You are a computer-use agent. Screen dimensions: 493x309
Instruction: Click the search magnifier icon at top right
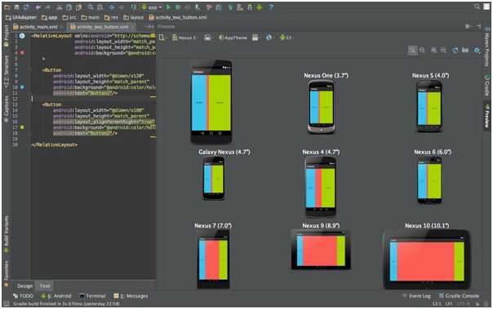[477, 7]
